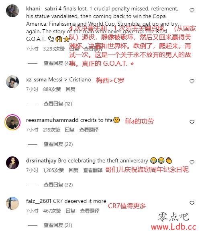The height and width of the screenshot is (231, 200).
Task: Heart the faiz__2601 CR7 comment
Action: click(x=192, y=203)
